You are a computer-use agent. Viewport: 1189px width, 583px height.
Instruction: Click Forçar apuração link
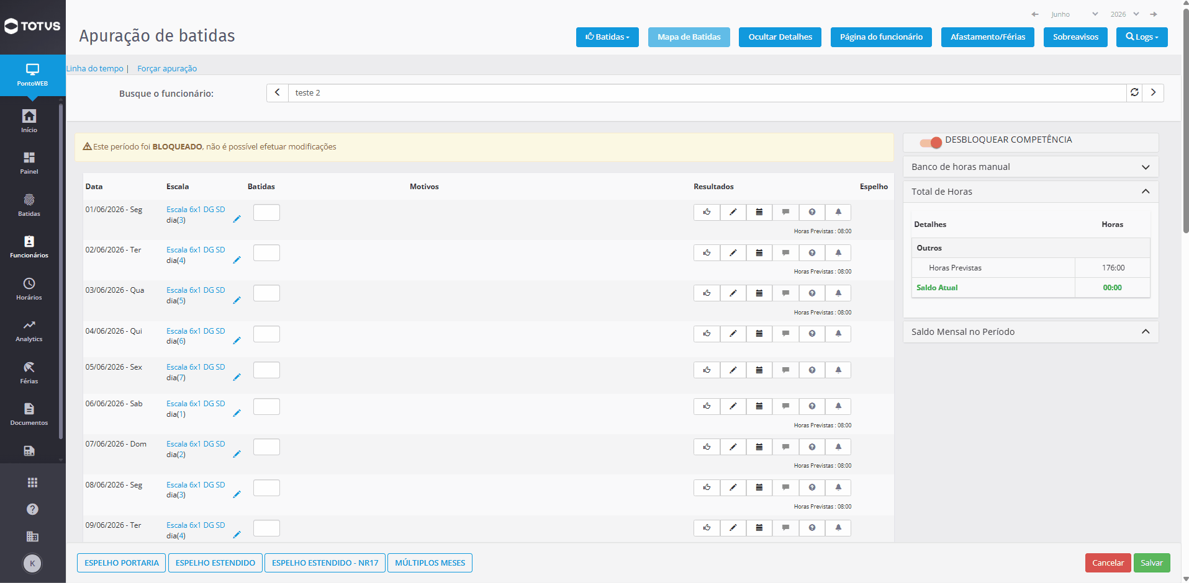tap(167, 69)
